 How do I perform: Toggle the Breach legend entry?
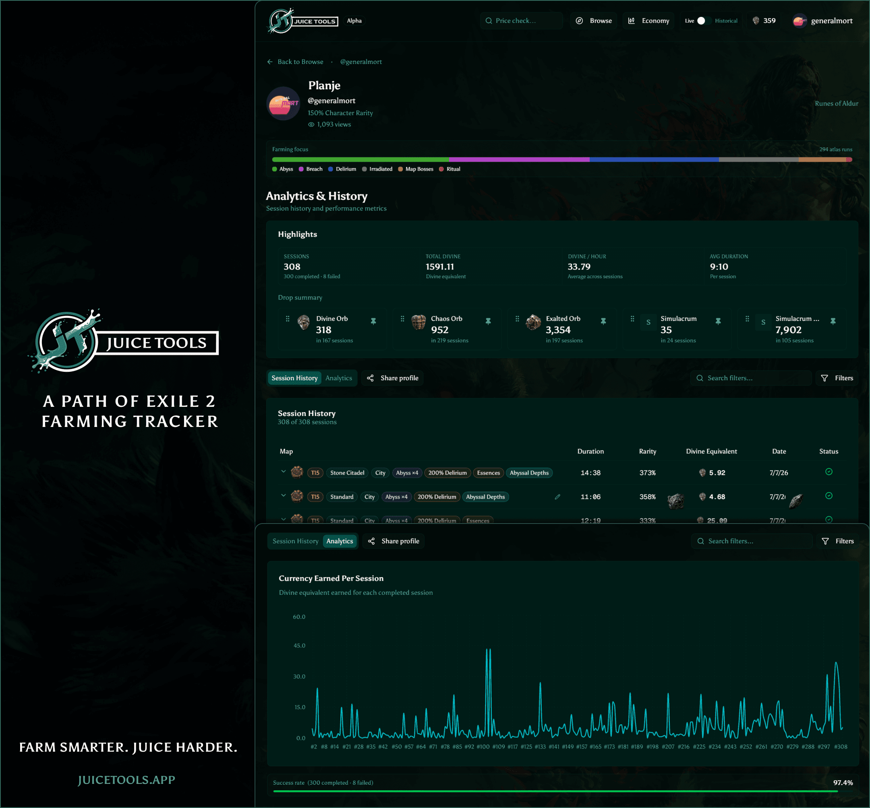tap(310, 169)
